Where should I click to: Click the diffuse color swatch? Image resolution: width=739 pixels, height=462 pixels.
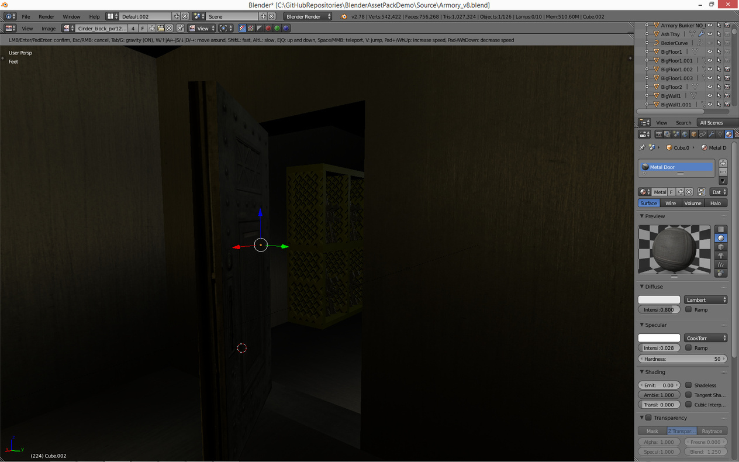click(659, 300)
